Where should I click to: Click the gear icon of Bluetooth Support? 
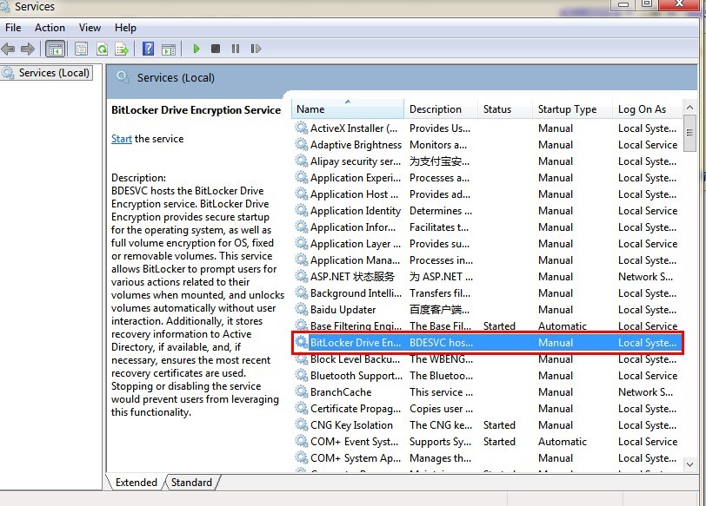coord(301,376)
